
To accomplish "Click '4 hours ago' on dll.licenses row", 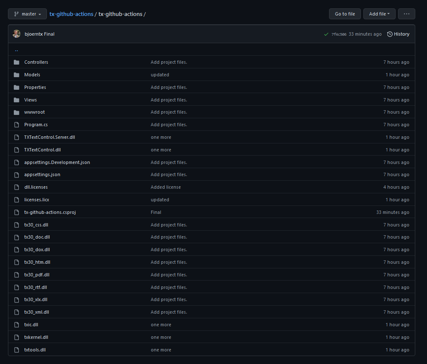I will coord(396,187).
